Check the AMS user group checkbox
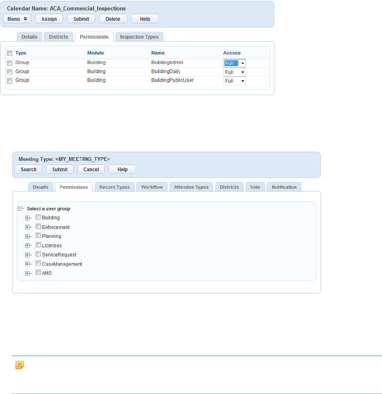 (x=38, y=272)
